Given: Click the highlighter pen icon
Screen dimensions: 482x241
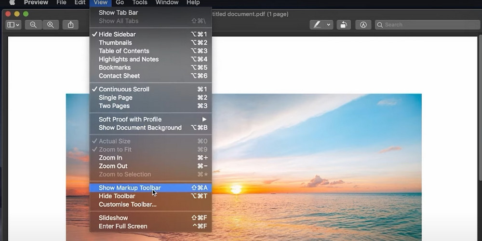Looking at the screenshot, I should click(x=317, y=25).
